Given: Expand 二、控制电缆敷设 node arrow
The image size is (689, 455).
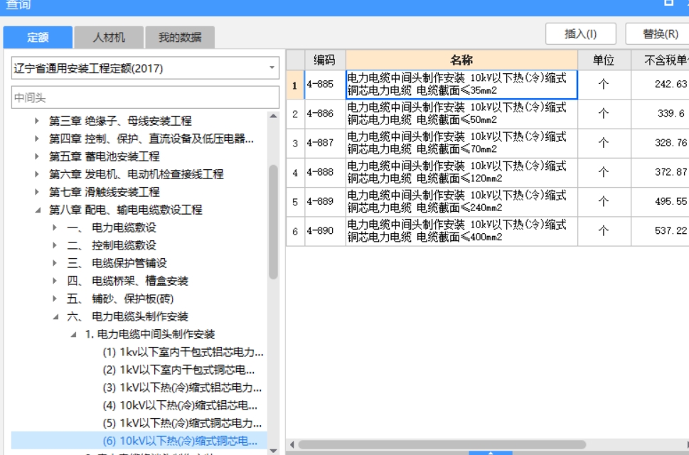Looking at the screenshot, I should [55, 245].
